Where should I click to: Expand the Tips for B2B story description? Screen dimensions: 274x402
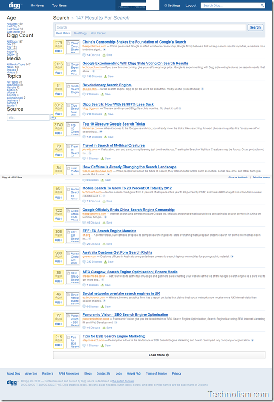click(x=252, y=340)
